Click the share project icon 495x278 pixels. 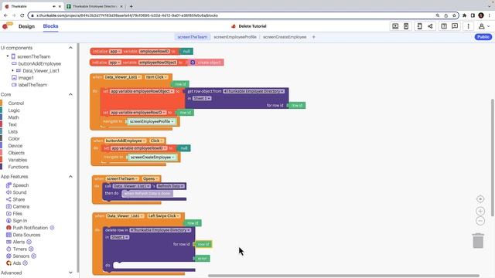(430, 26)
